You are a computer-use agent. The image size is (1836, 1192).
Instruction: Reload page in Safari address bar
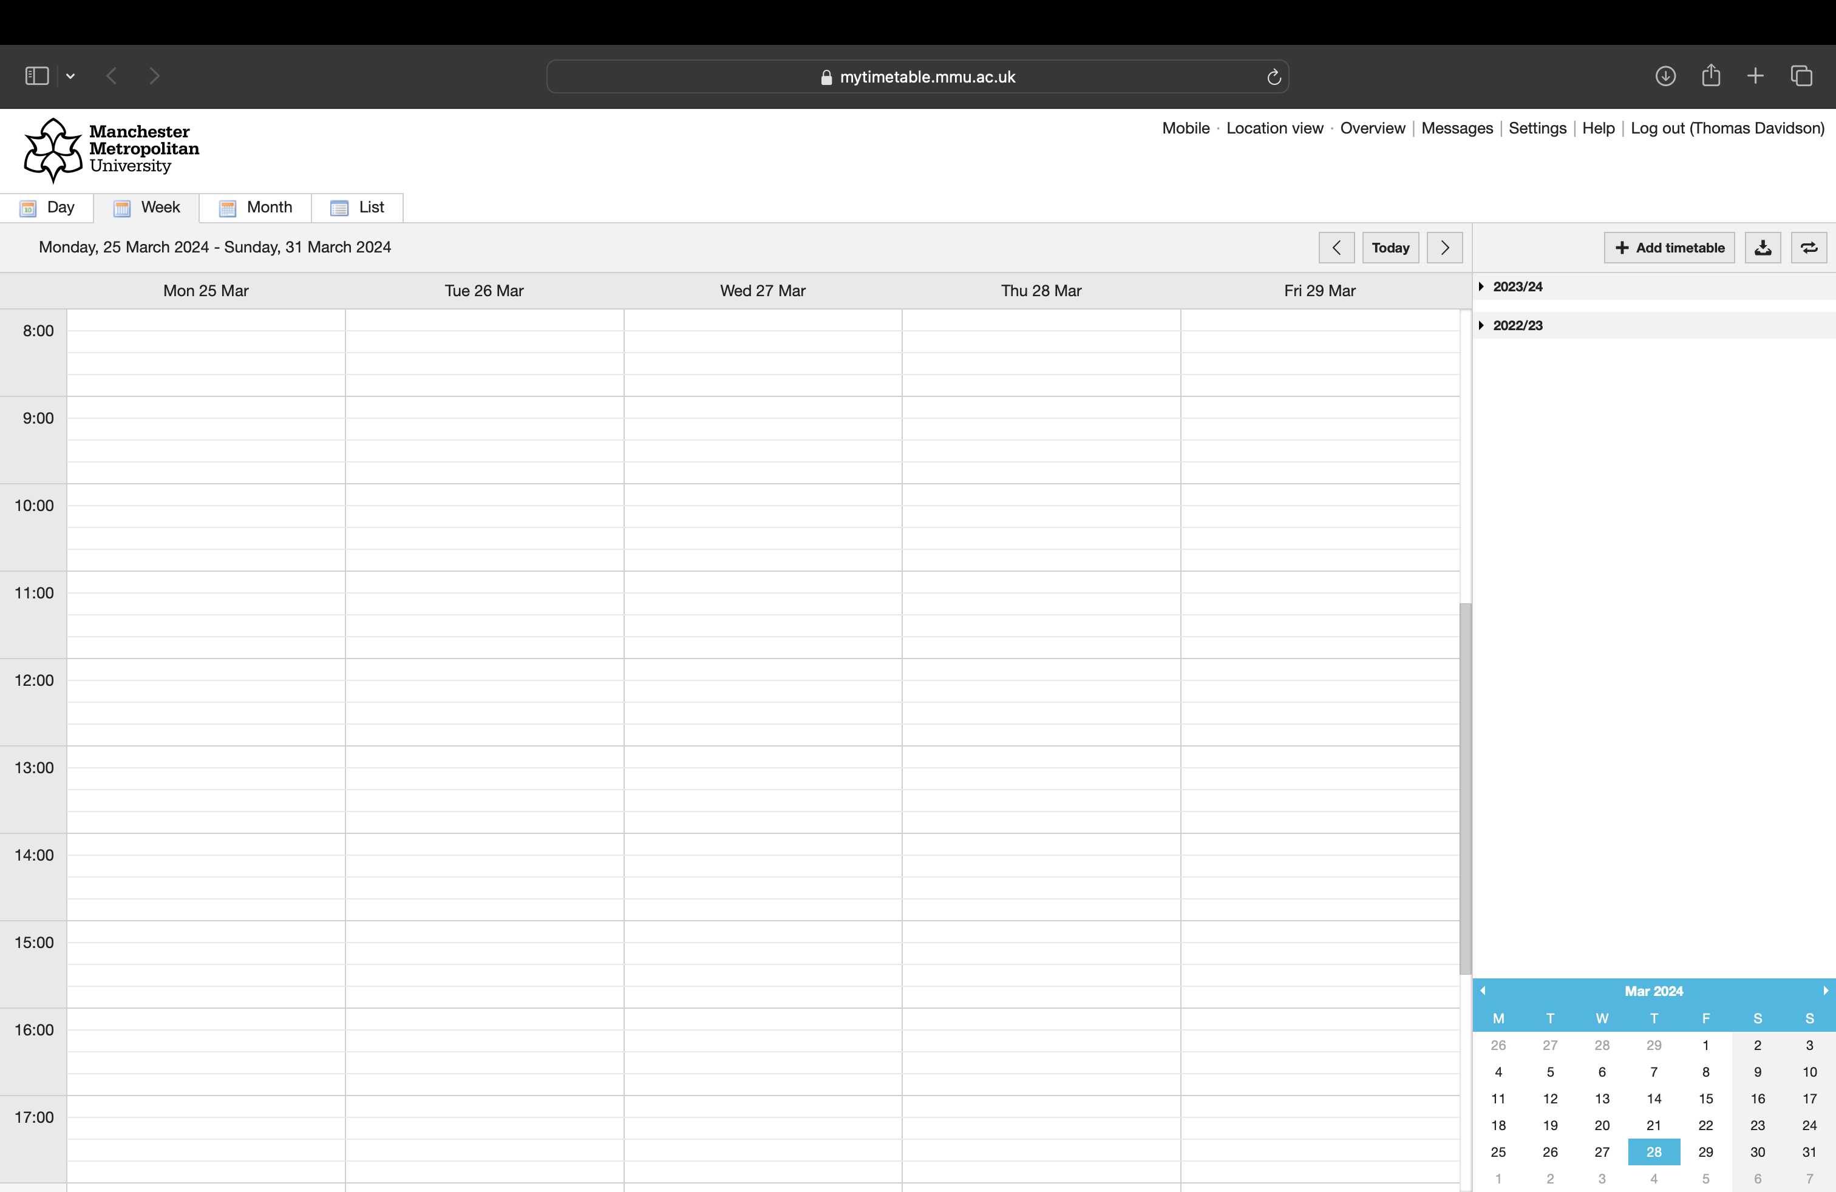point(1274,76)
